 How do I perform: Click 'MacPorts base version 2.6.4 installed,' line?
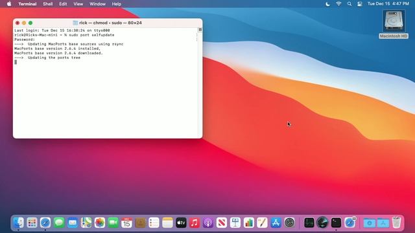(x=58, y=49)
